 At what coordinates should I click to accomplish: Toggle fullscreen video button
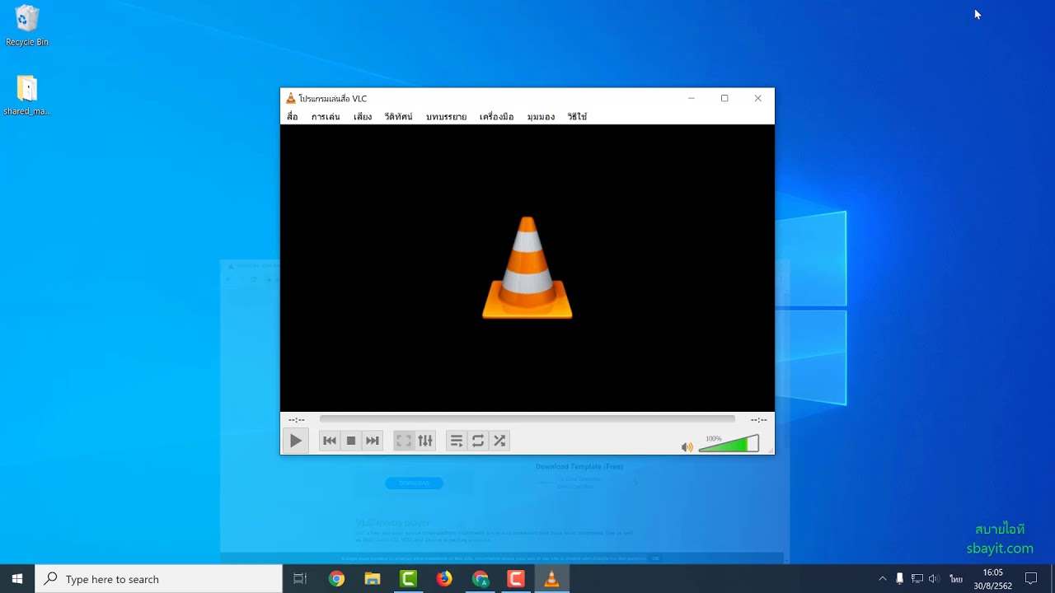403,441
